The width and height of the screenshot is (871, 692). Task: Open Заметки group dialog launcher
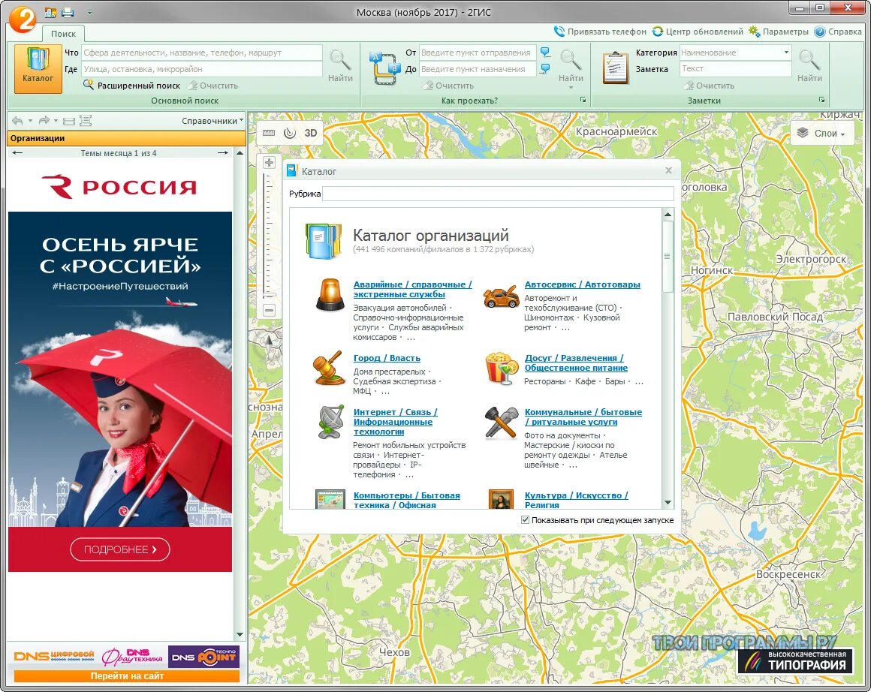pos(821,100)
